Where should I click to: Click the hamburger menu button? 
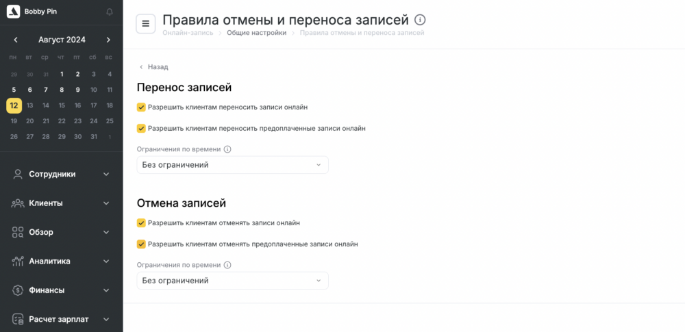(x=145, y=23)
